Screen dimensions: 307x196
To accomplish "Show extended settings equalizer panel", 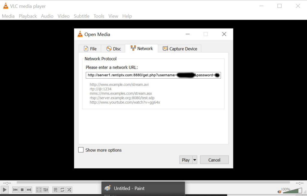I will click(x=46, y=190).
